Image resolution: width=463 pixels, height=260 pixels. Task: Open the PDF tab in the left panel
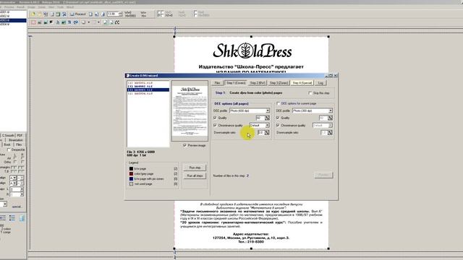click(x=20, y=135)
